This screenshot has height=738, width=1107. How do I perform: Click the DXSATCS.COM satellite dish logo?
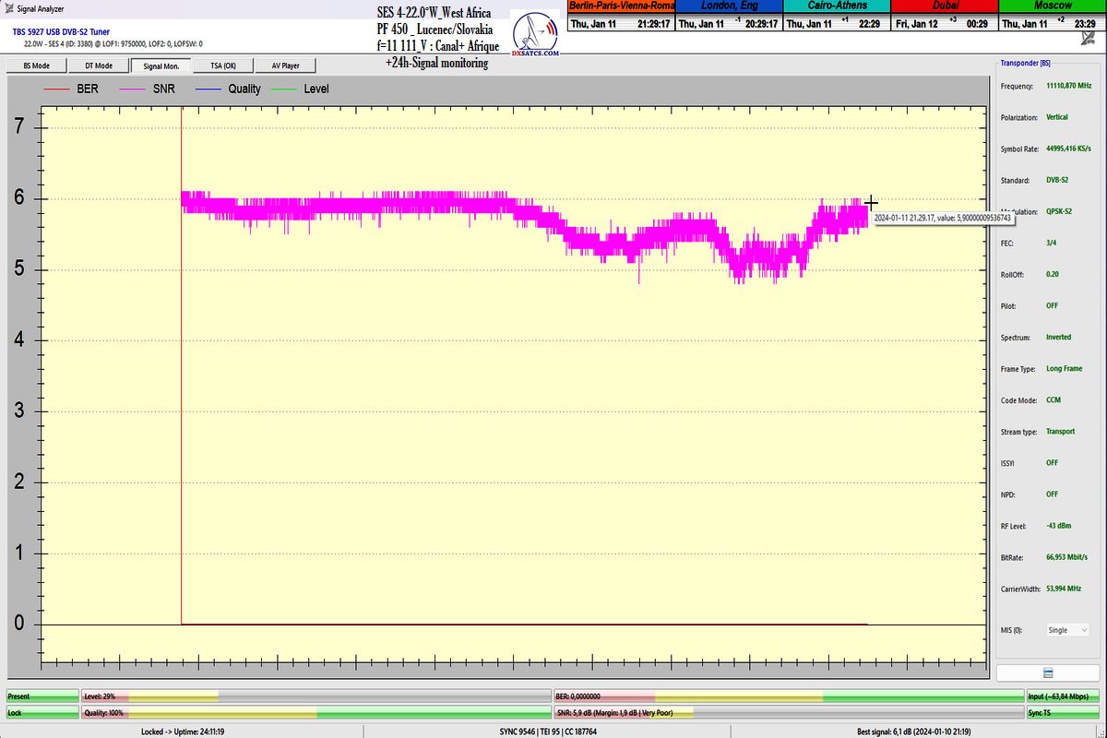click(x=536, y=37)
